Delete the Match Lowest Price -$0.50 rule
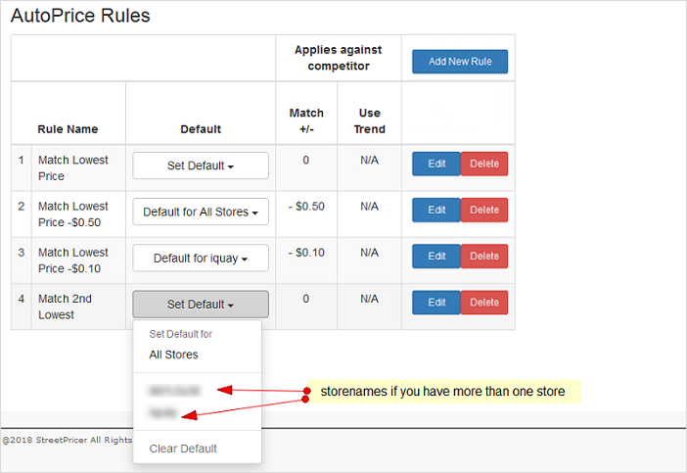Screen dimensions: 687x473 484,210
